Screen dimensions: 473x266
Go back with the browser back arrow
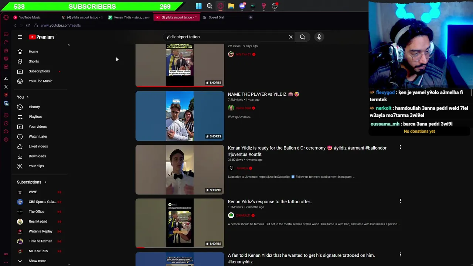click(15, 25)
